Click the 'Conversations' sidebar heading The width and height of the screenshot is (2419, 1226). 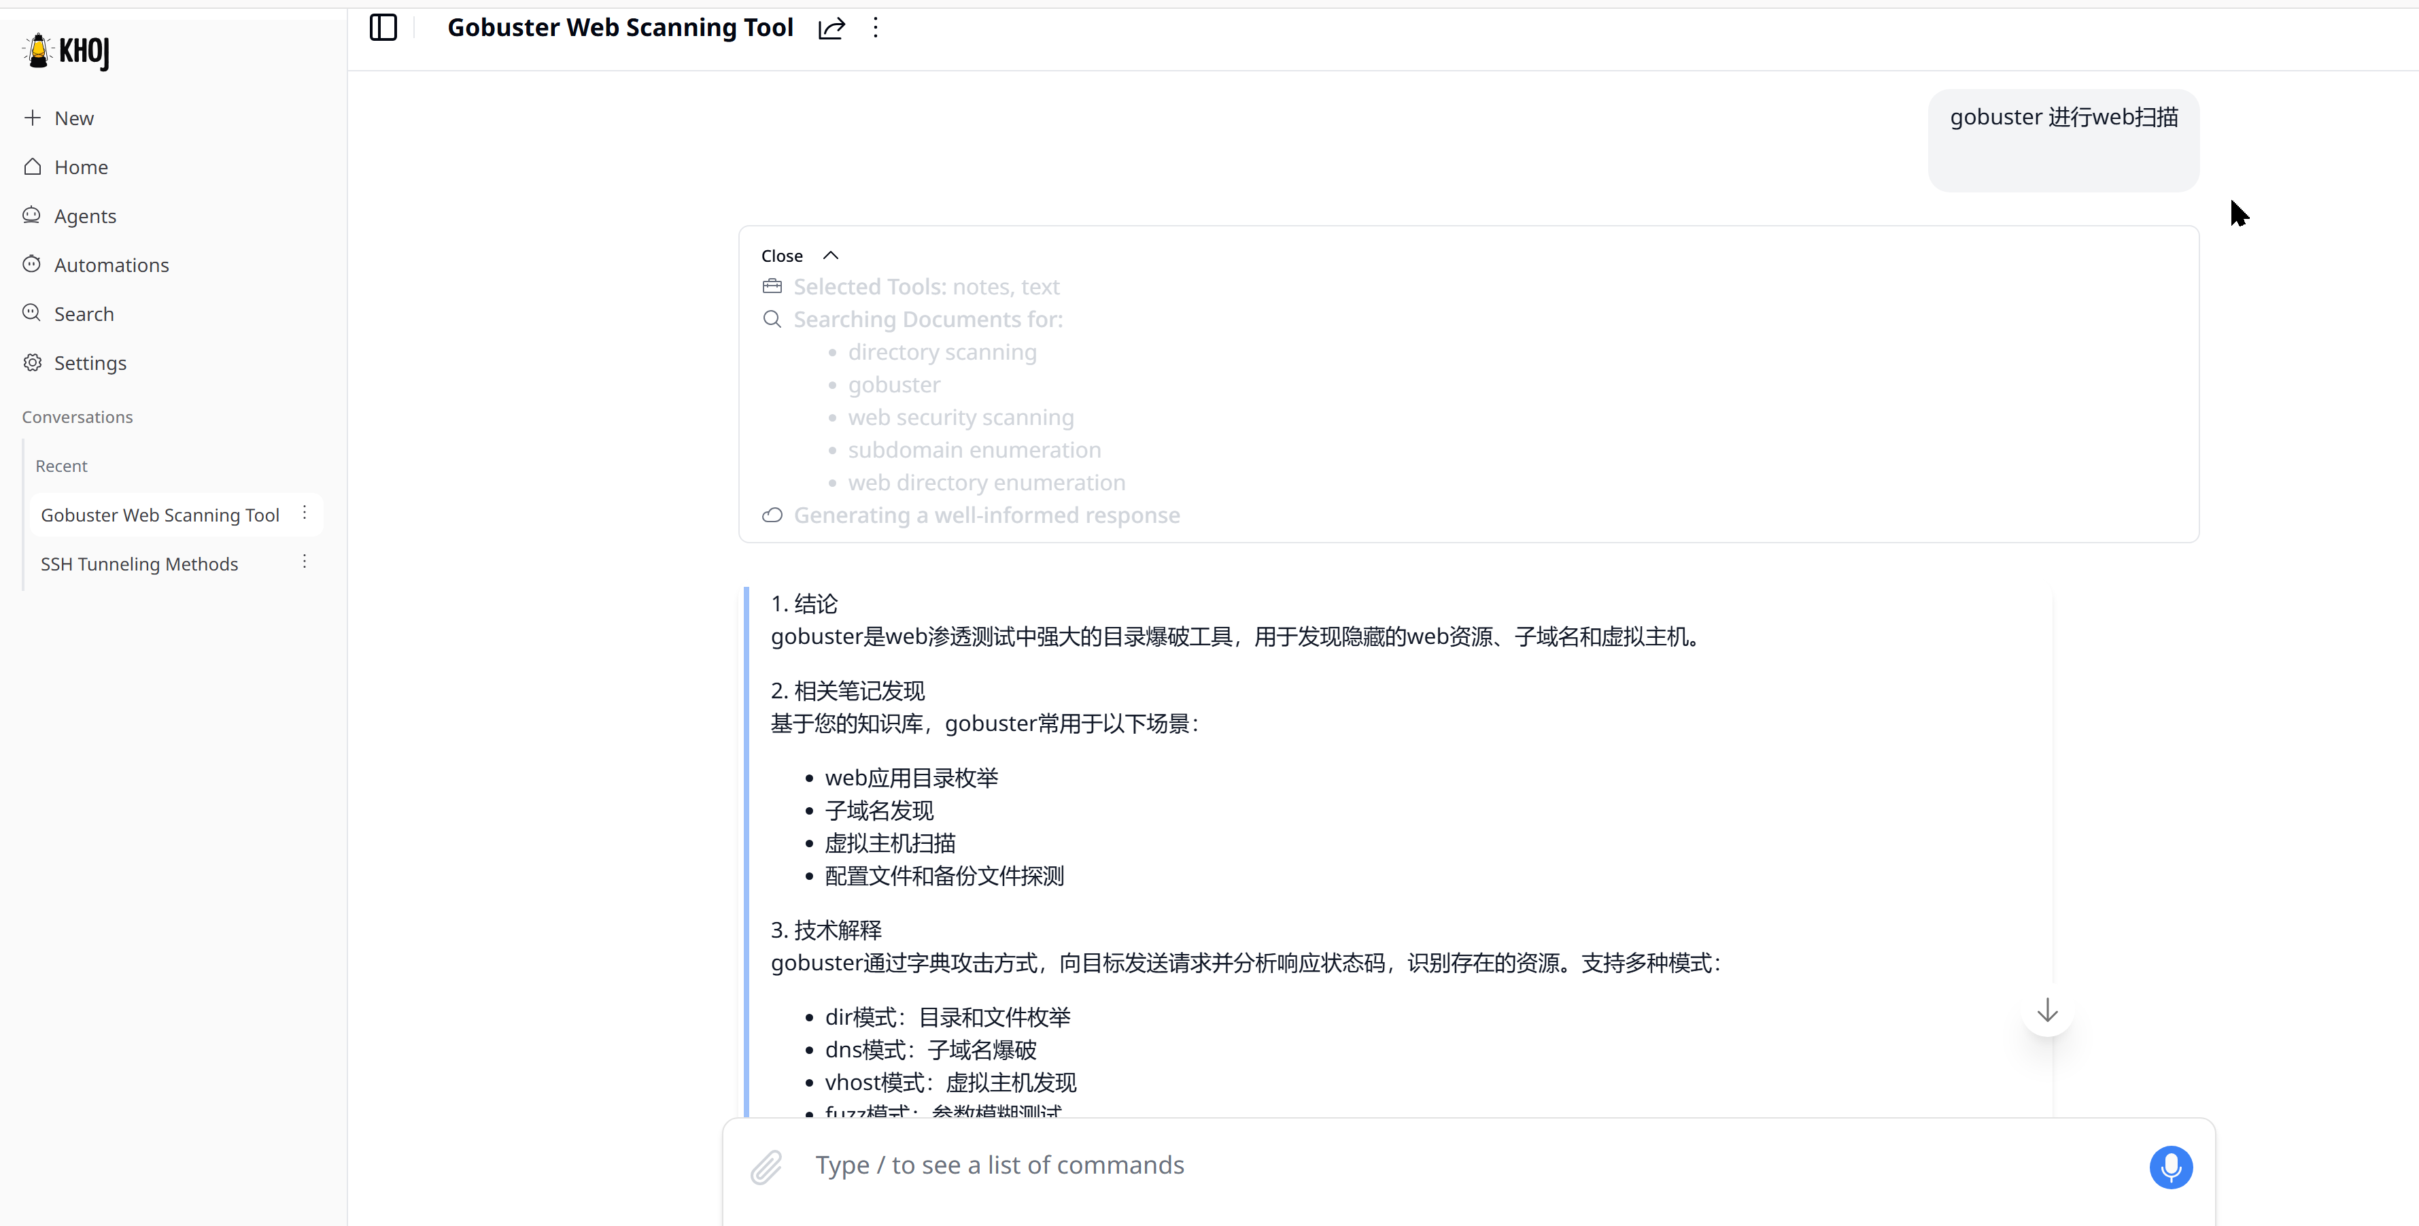pyautogui.click(x=77, y=417)
